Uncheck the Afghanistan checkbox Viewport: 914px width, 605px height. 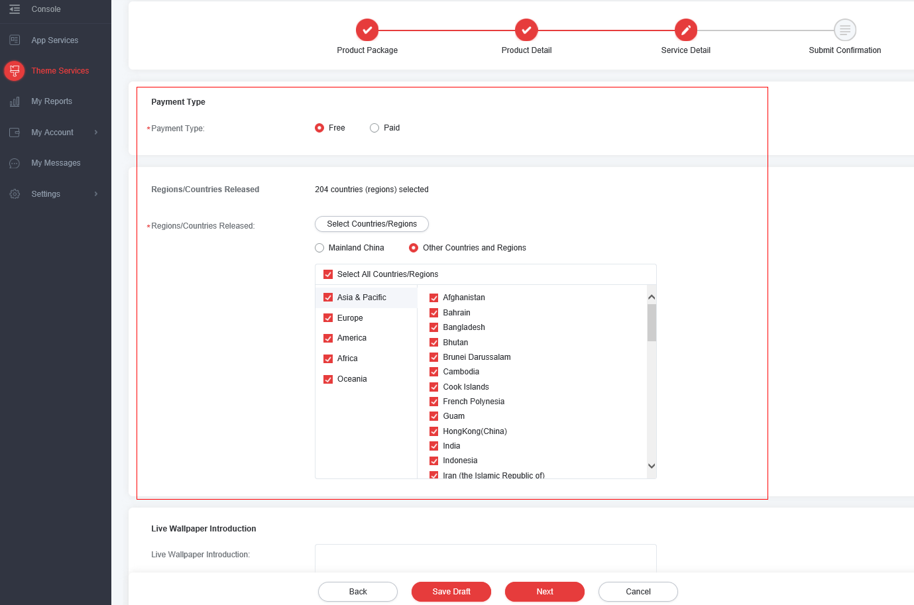tap(434, 298)
